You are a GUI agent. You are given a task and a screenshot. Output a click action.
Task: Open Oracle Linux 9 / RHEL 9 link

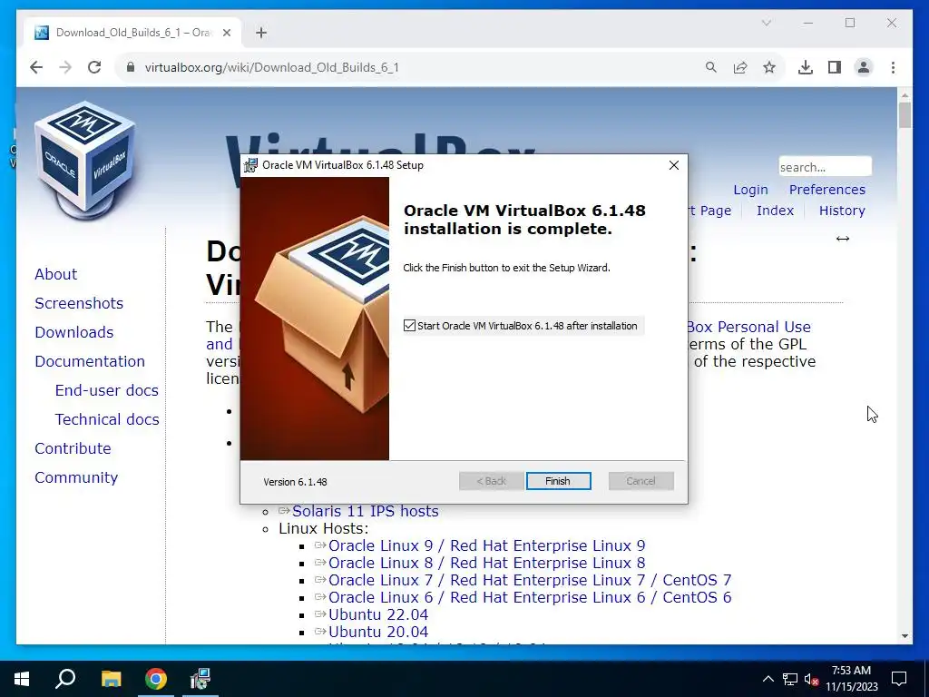pos(486,545)
